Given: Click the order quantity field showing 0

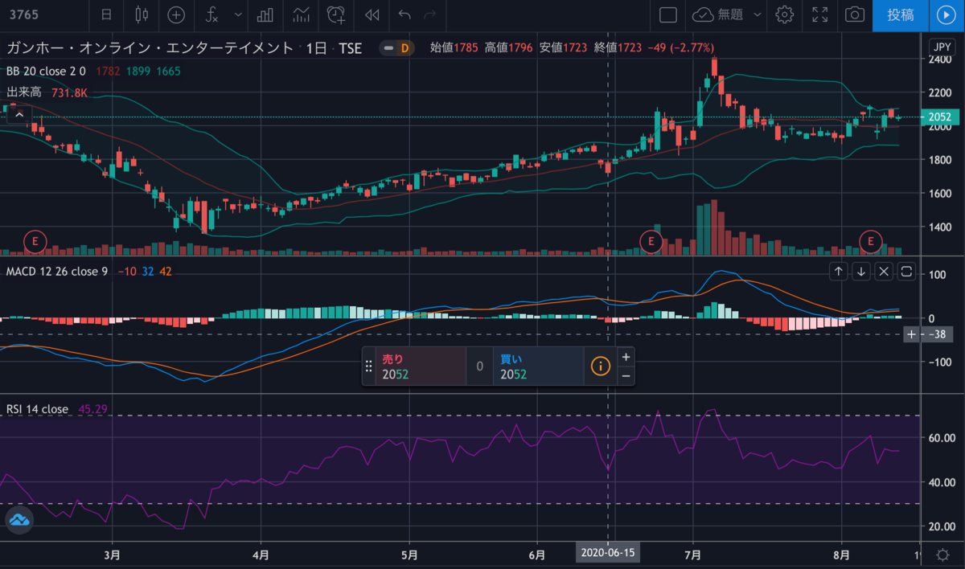Looking at the screenshot, I should pos(479,366).
